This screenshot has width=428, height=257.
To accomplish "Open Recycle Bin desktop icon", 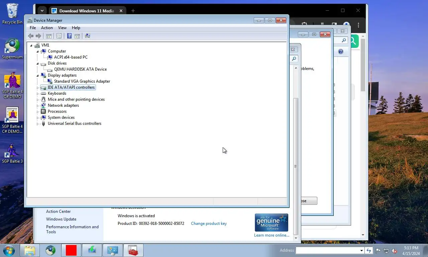I will point(12,14).
